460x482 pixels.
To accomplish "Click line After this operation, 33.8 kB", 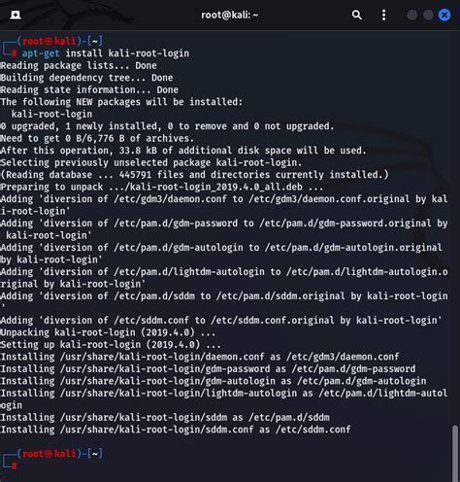I will (x=183, y=151).
